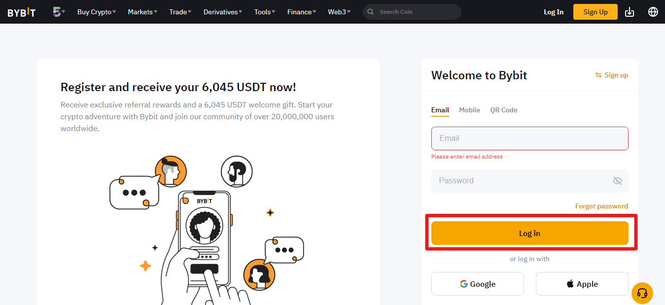This screenshot has height=305, width=665.
Task: Click the download app icon
Action: pos(630,12)
